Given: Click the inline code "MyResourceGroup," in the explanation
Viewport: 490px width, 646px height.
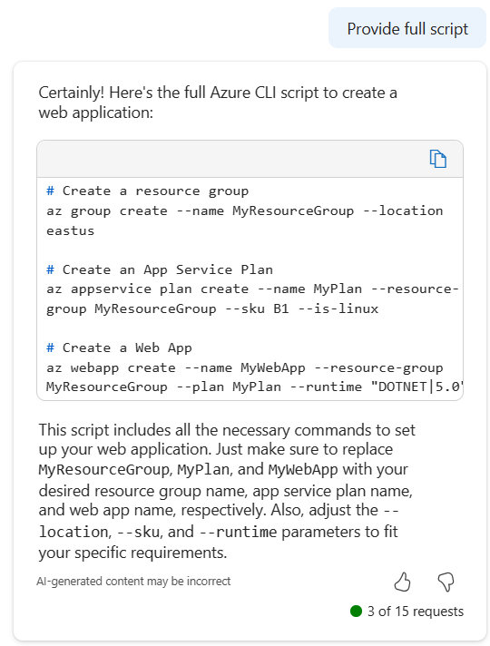Looking at the screenshot, I should (105, 470).
